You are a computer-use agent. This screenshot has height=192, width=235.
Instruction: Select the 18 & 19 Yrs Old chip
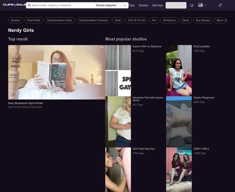136,20
